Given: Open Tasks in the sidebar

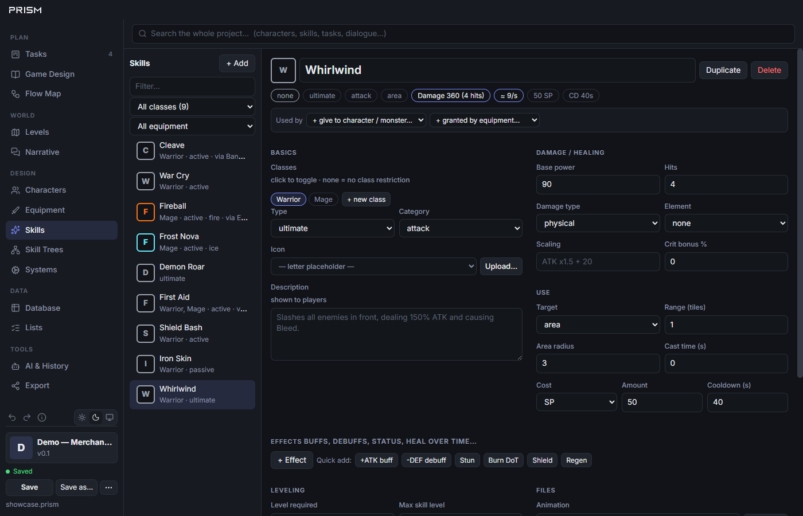Looking at the screenshot, I should 61,54.
